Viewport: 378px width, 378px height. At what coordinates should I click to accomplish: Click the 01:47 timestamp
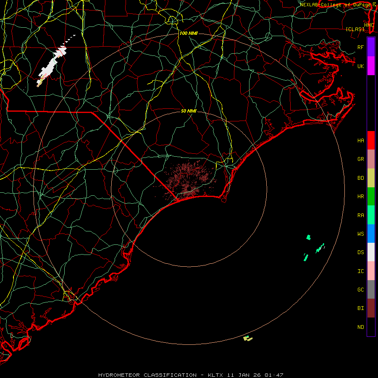(x=274, y=375)
